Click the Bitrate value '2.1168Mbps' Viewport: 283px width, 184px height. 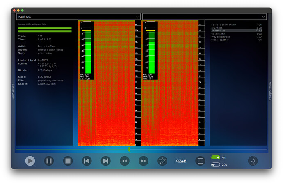point(45,70)
